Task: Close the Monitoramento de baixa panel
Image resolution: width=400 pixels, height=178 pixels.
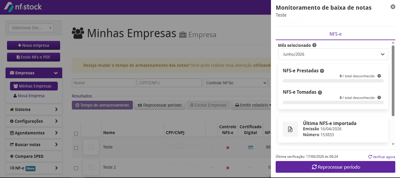Action: click(x=393, y=7)
